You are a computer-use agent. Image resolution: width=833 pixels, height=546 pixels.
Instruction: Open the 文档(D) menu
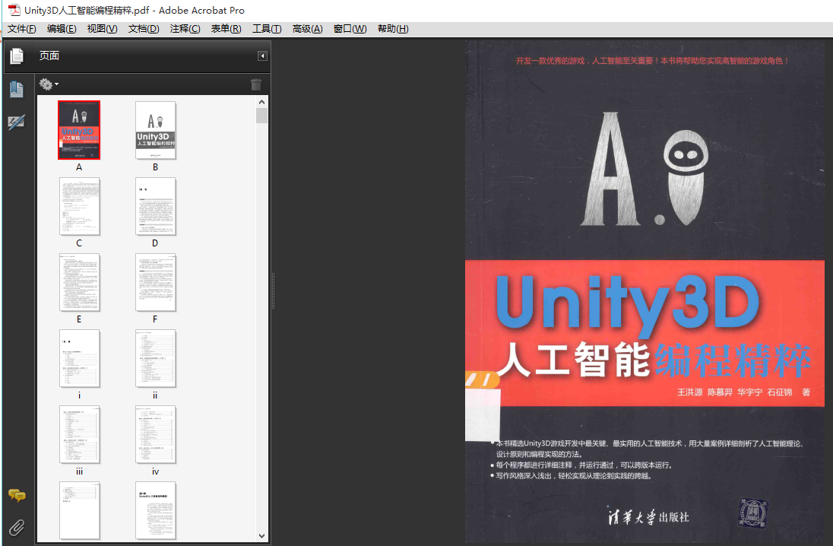click(144, 29)
